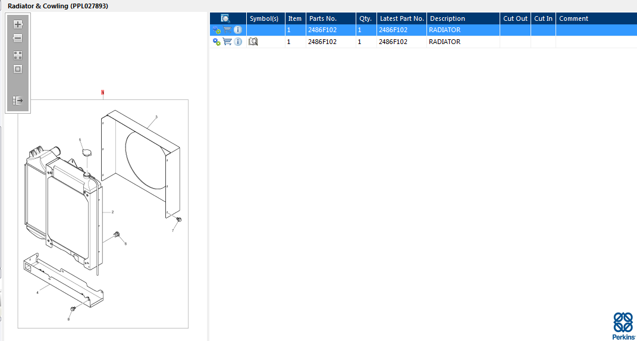Select latest part number in highlighted row
Screen dimensions: 637x341
[x=393, y=30]
